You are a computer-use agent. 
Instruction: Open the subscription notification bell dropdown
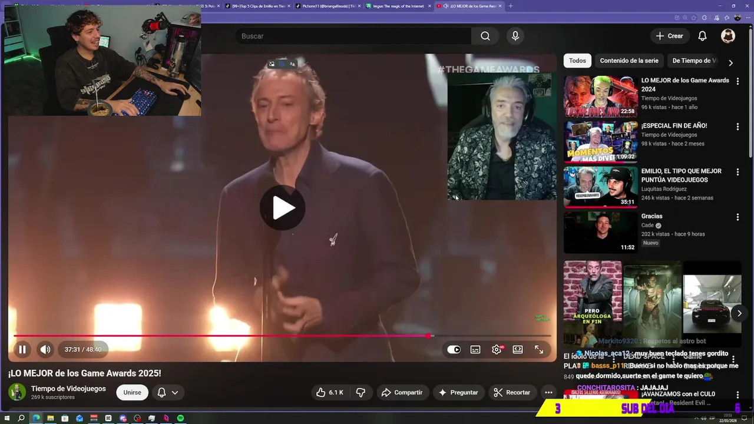(168, 392)
